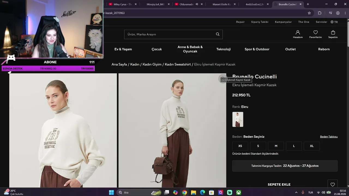Select the Ekru color swatch
349x196 pixels.
pos(238,120)
